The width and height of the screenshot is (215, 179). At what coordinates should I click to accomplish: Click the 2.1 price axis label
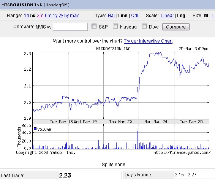pyautogui.click(x=28, y=86)
